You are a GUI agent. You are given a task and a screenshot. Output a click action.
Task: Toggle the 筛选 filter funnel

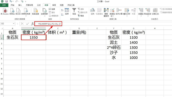(74, 11)
